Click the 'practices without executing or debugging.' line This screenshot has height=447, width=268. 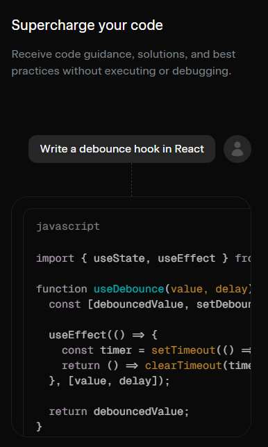click(122, 71)
